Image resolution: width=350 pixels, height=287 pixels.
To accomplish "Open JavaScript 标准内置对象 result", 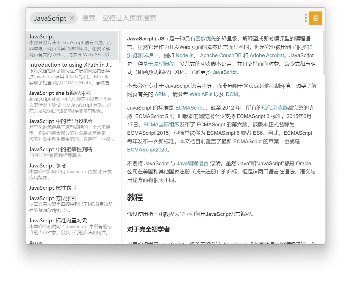I will 72,226.
